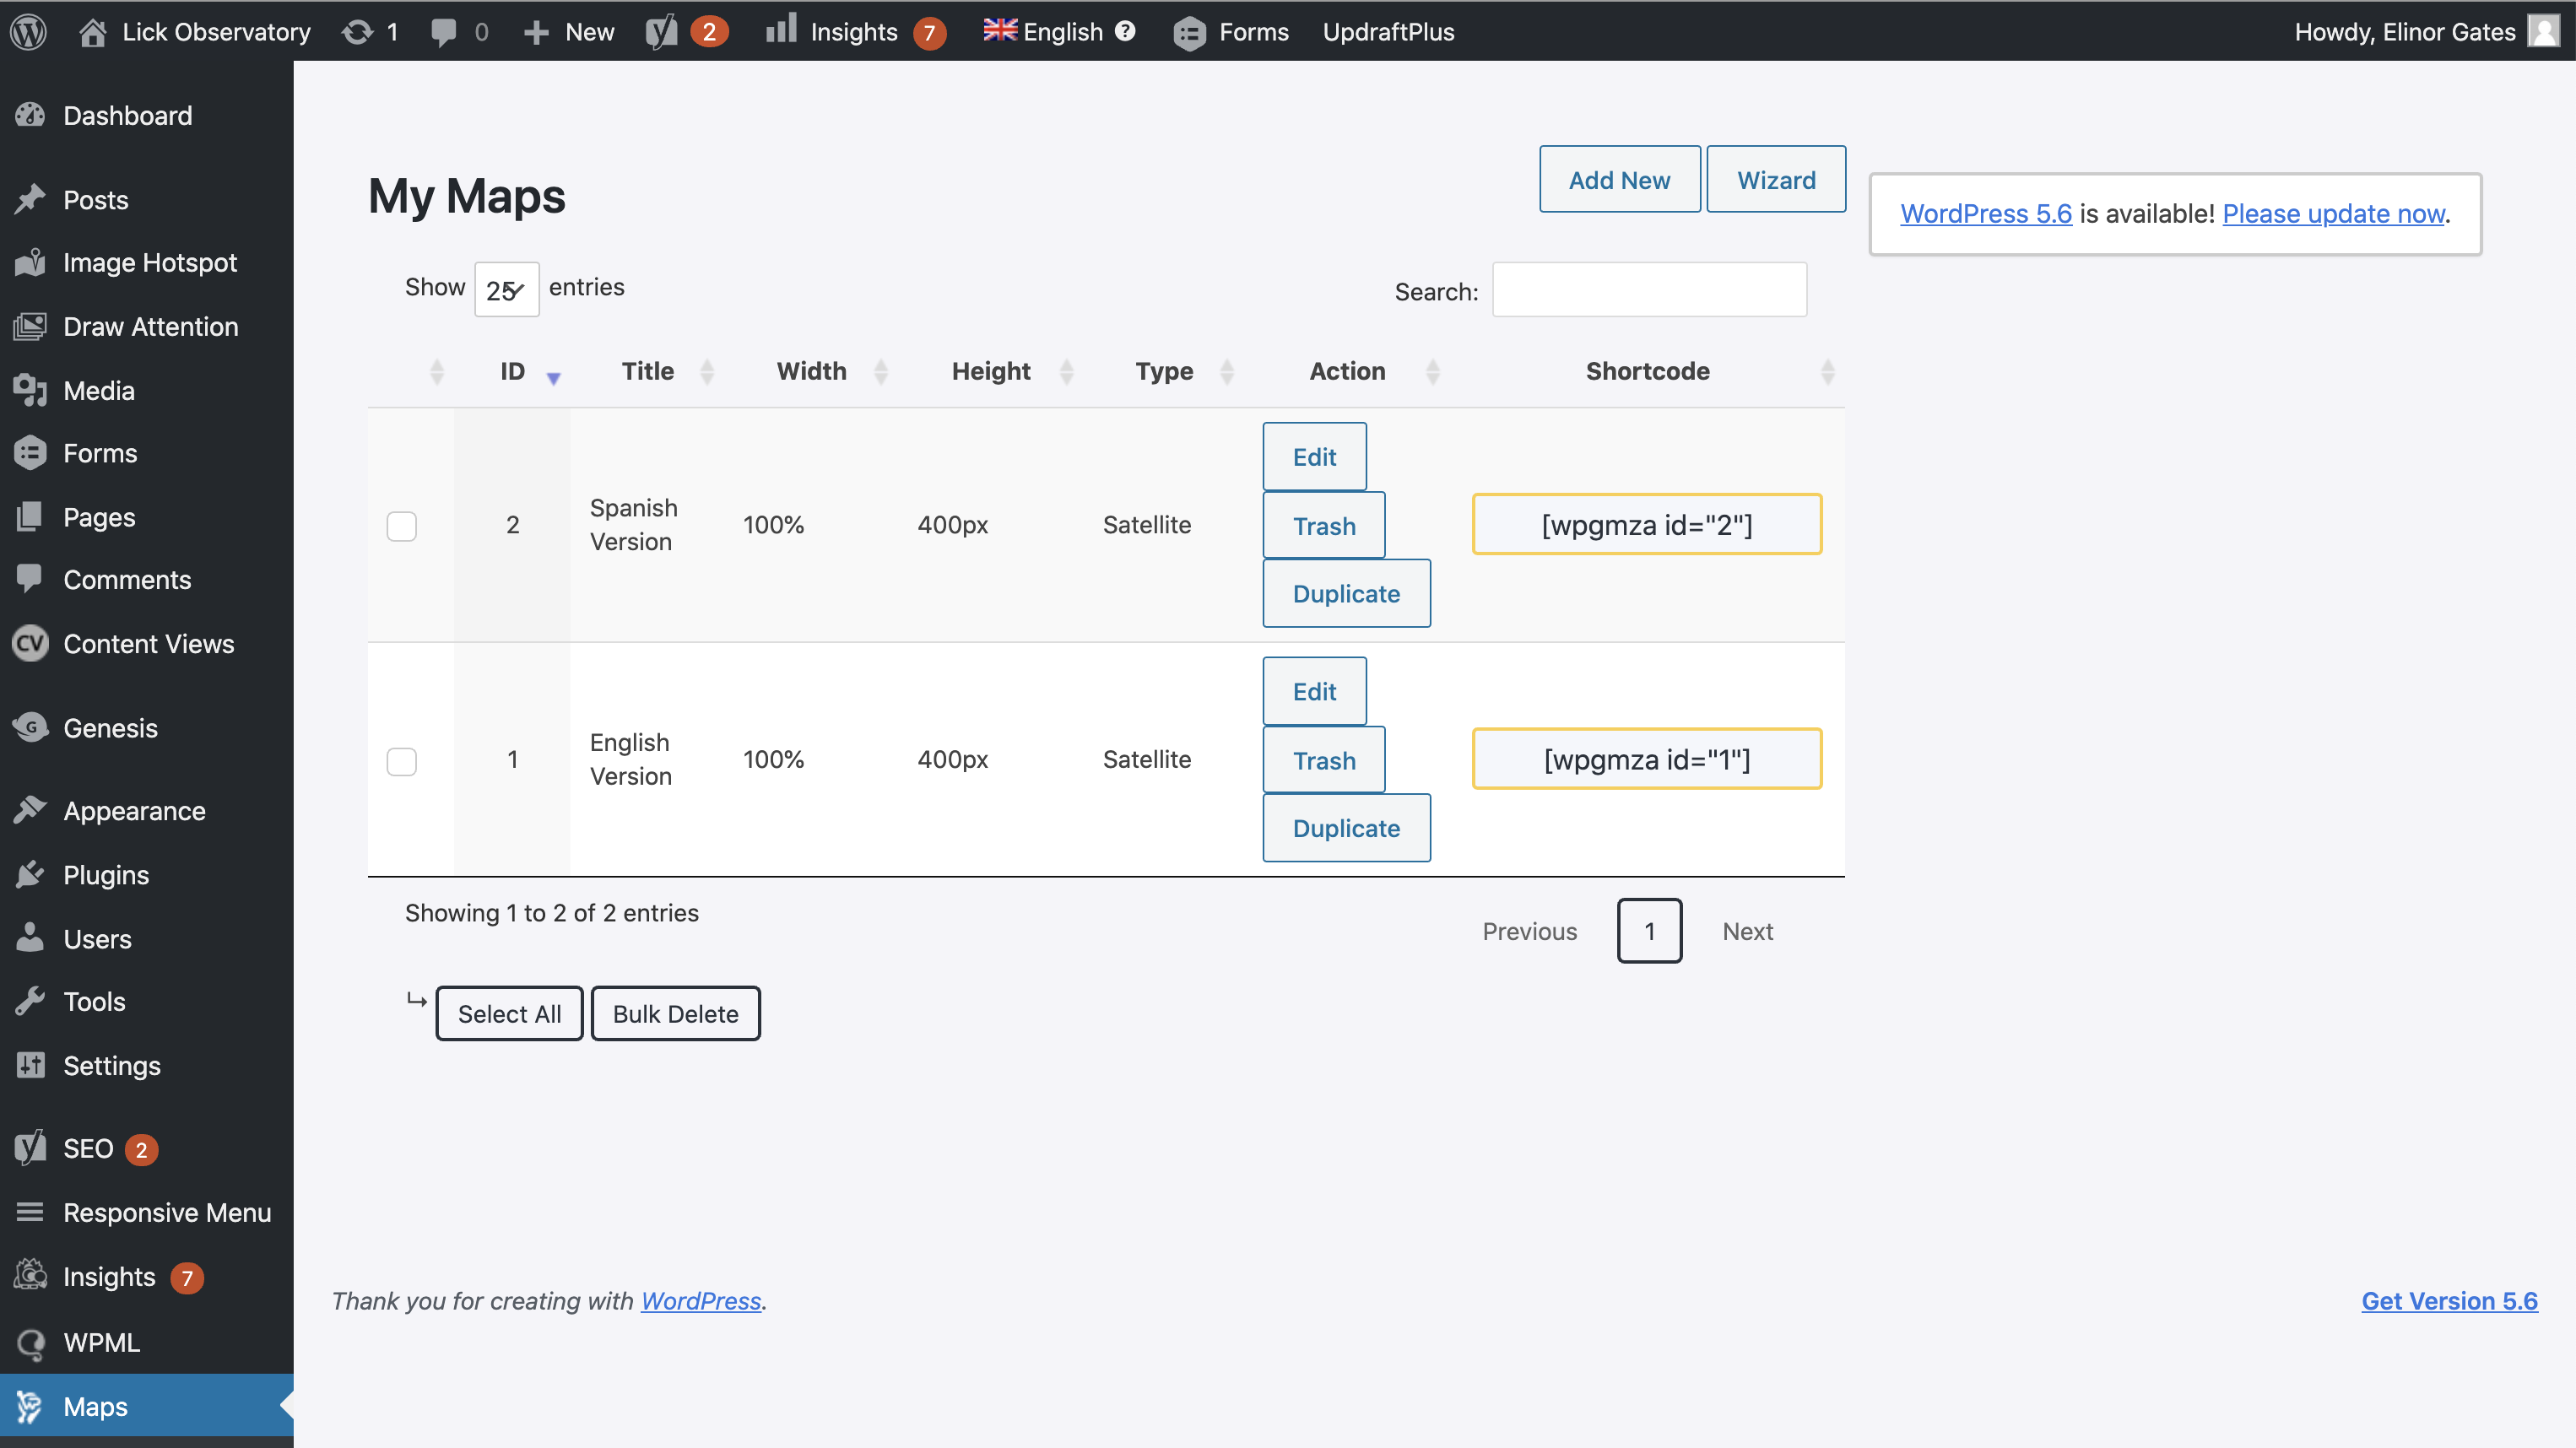Click the Media icon in sidebar
Screen dimensions: 2576x1448
coord(30,390)
